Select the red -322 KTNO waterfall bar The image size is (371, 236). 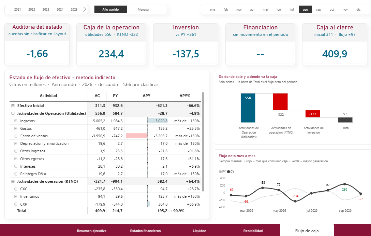[x=280, y=102]
